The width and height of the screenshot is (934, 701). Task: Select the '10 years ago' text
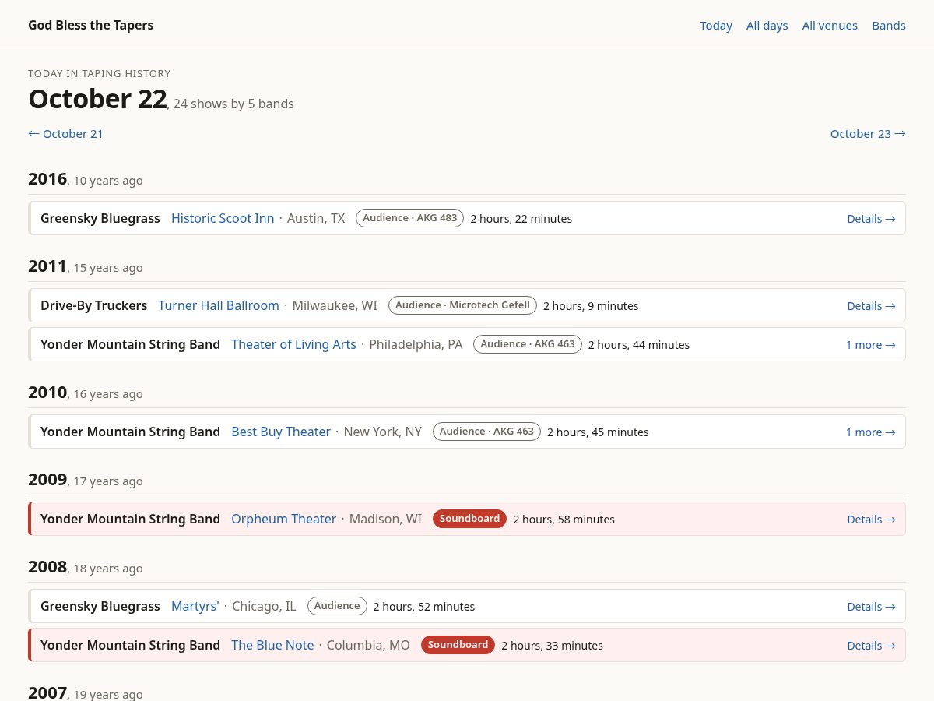(108, 181)
